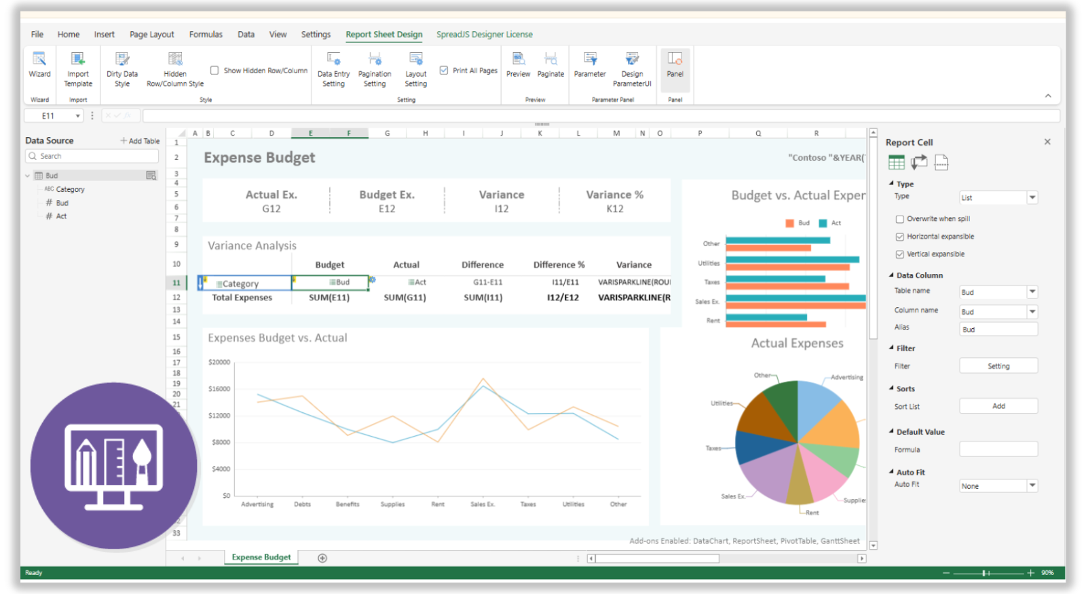Adjust the zoom slider in status bar

point(984,573)
